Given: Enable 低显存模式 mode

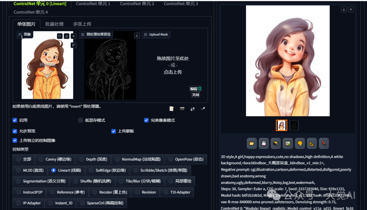Looking at the screenshot, I should coord(80,120).
